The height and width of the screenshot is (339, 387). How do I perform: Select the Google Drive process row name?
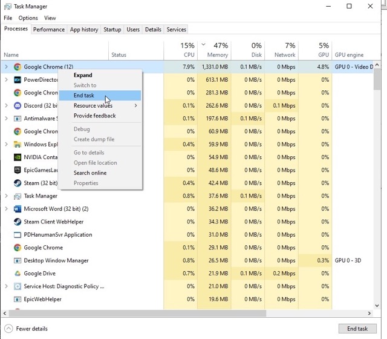[x=39, y=273]
